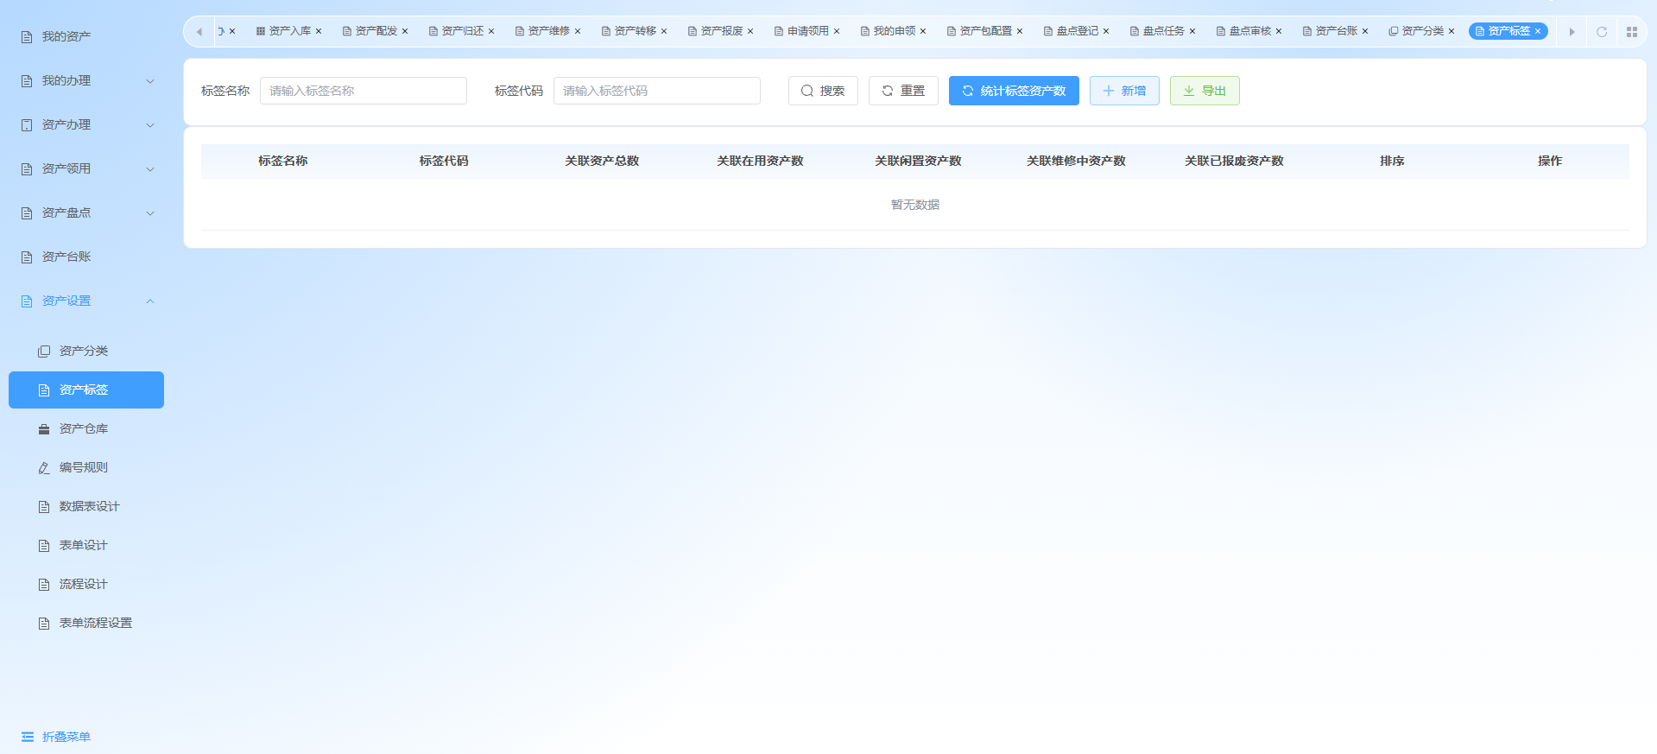
Task: Expand the 资产办理 sidebar menu
Action: 86,124
